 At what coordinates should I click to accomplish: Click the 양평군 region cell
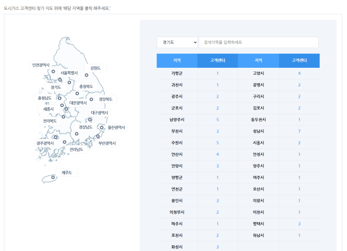[x=177, y=178]
